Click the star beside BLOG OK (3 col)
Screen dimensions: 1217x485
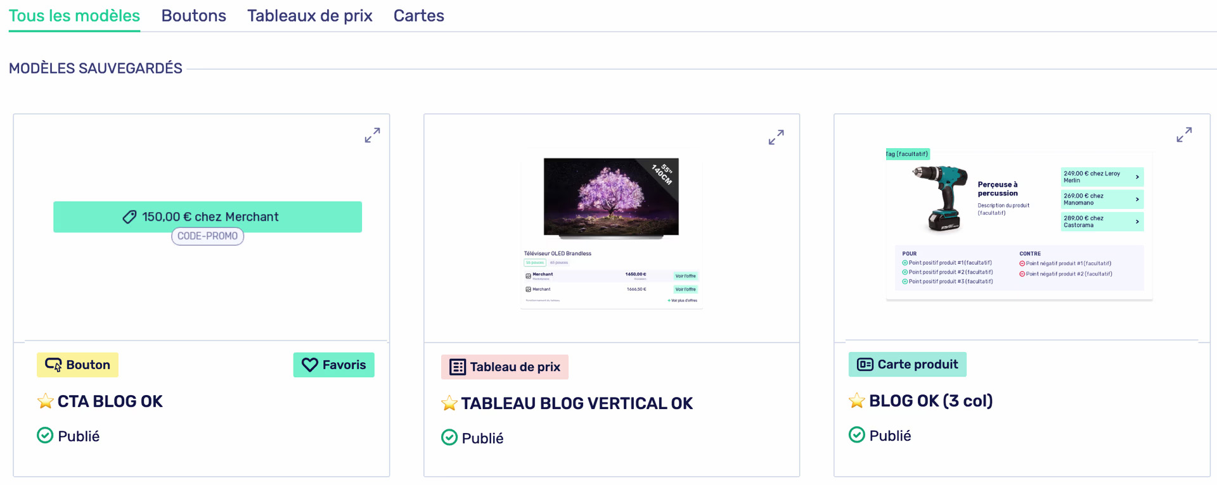[856, 400]
